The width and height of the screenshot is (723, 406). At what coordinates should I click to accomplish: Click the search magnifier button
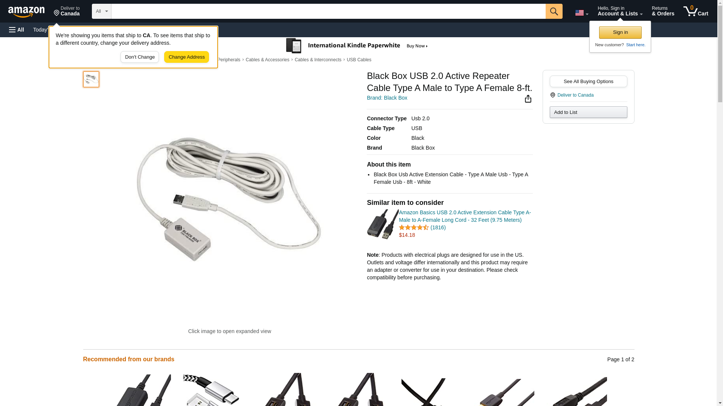click(554, 11)
